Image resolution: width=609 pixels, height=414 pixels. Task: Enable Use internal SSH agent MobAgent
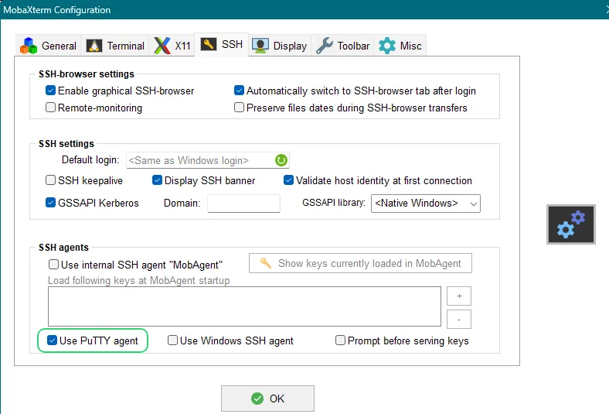pyautogui.click(x=53, y=264)
